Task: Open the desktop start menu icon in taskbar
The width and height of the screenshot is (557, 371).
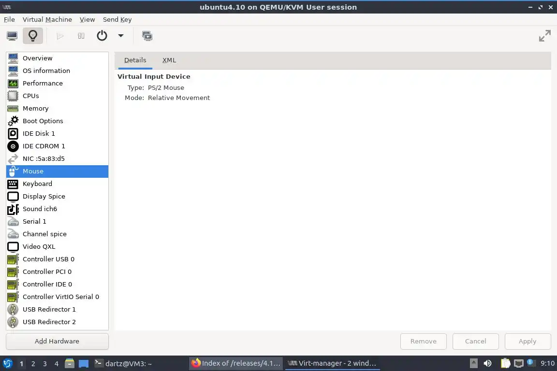Action: pos(7,363)
